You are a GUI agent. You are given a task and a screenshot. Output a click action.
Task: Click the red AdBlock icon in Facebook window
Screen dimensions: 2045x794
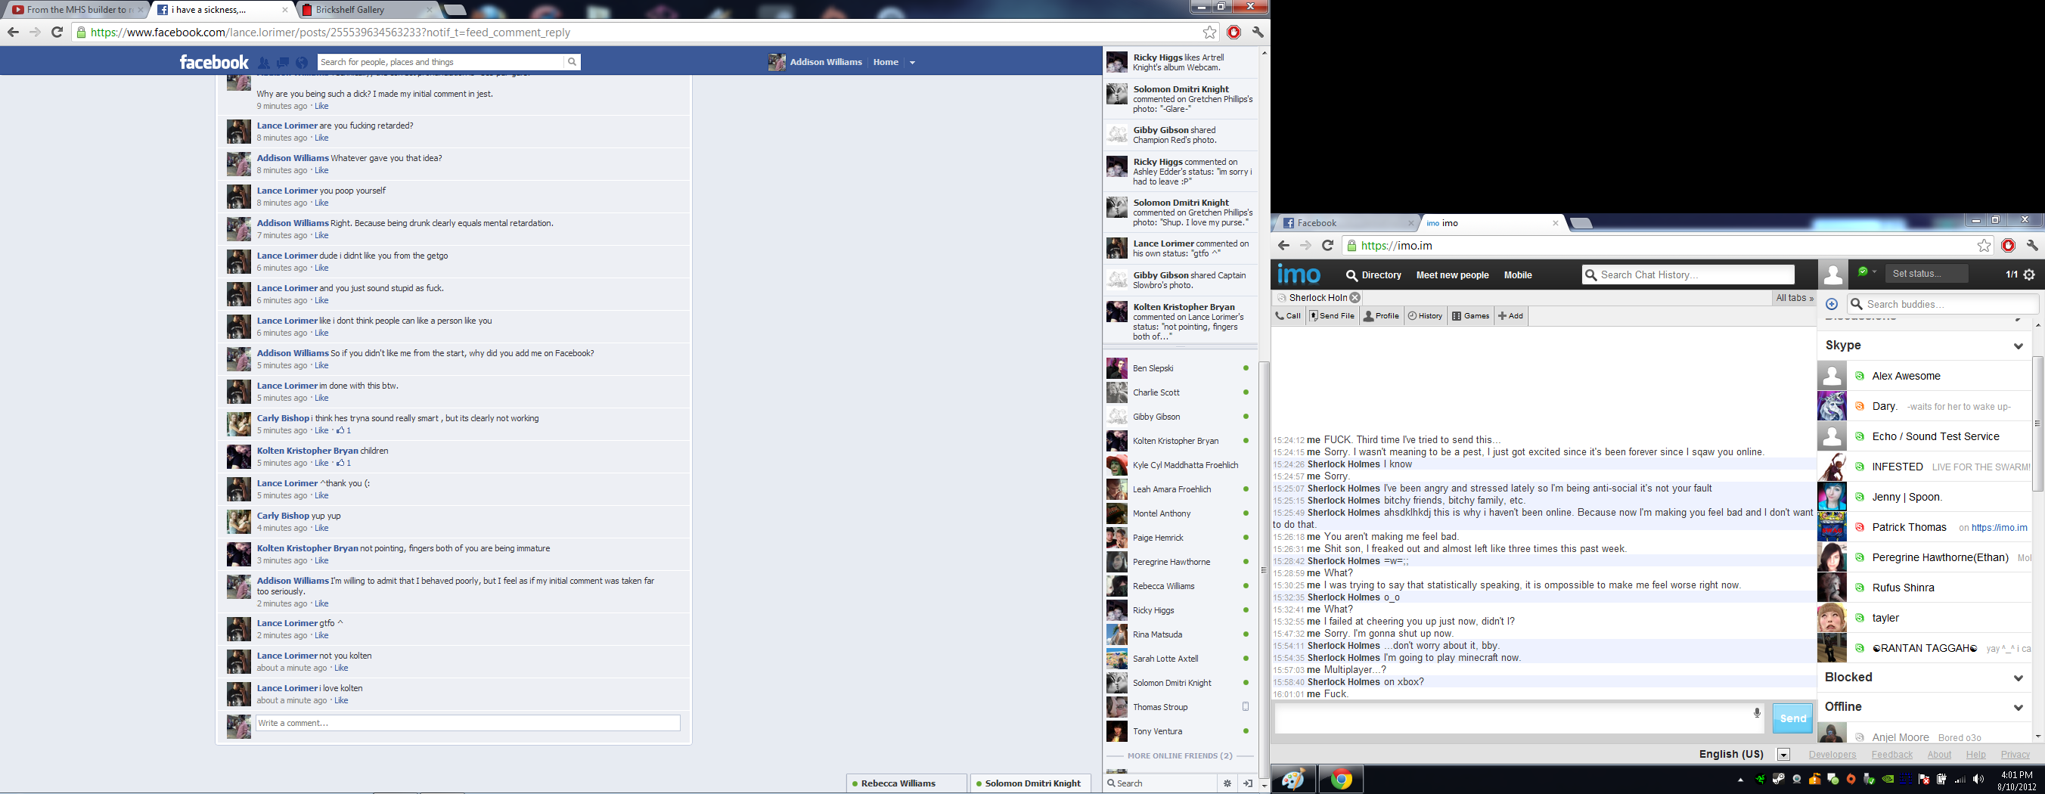1234,33
